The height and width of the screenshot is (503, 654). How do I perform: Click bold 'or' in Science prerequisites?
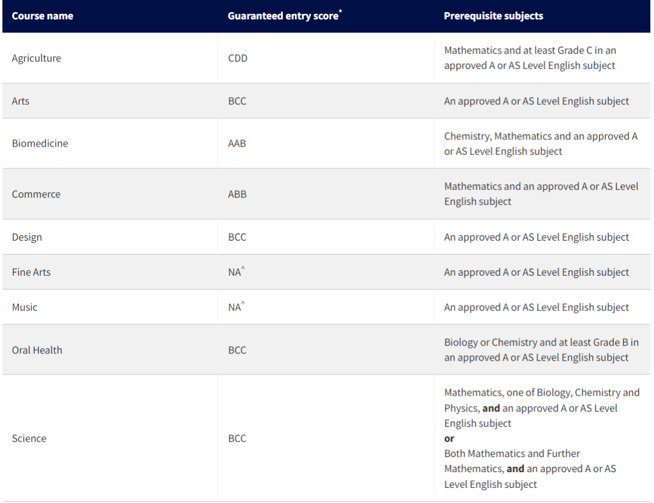point(449,438)
